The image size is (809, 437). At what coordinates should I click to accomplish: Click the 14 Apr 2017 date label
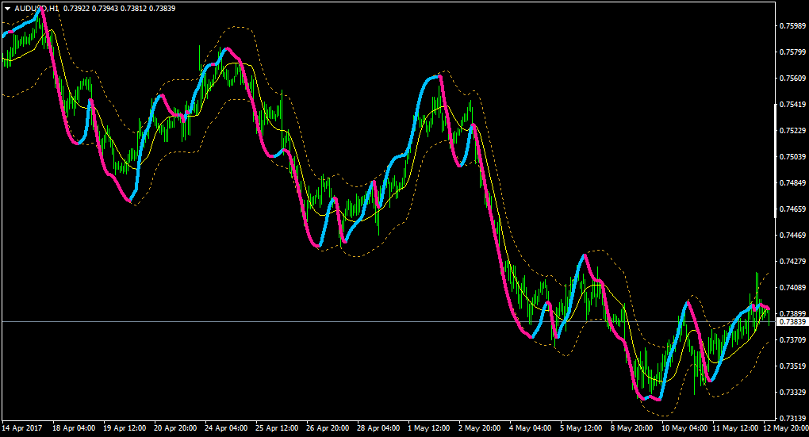pos(22,428)
